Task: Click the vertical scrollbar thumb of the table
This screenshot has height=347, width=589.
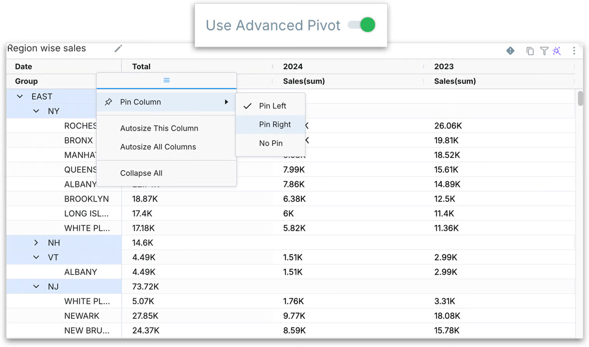Action: click(580, 98)
